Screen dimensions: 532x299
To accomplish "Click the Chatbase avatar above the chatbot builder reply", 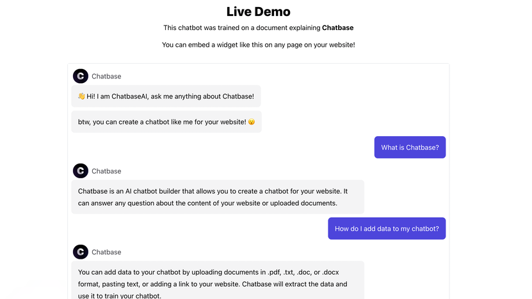I will (x=81, y=171).
